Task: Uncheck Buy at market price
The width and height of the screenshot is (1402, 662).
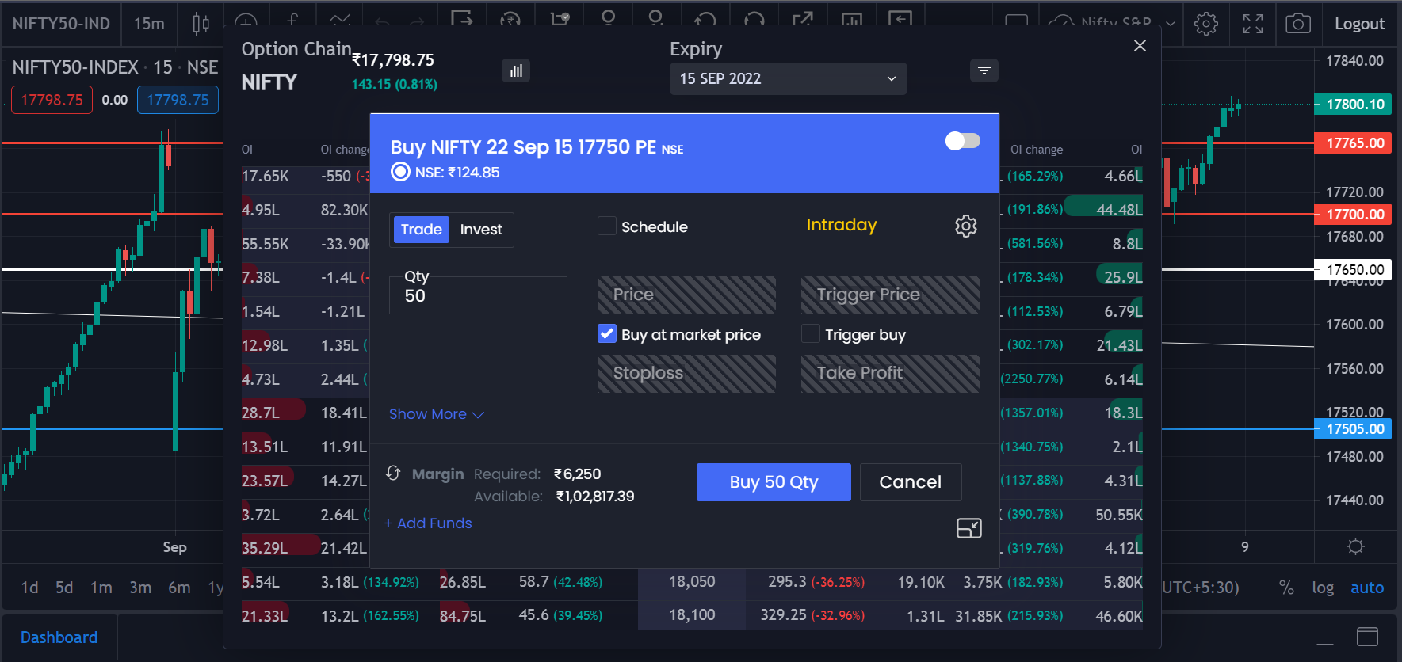Action: point(606,334)
